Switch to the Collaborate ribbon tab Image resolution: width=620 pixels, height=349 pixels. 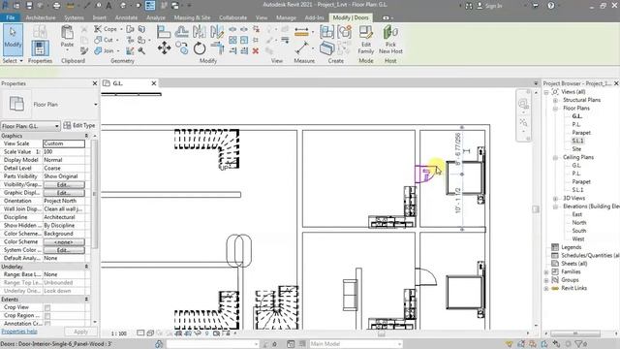[x=232, y=17]
